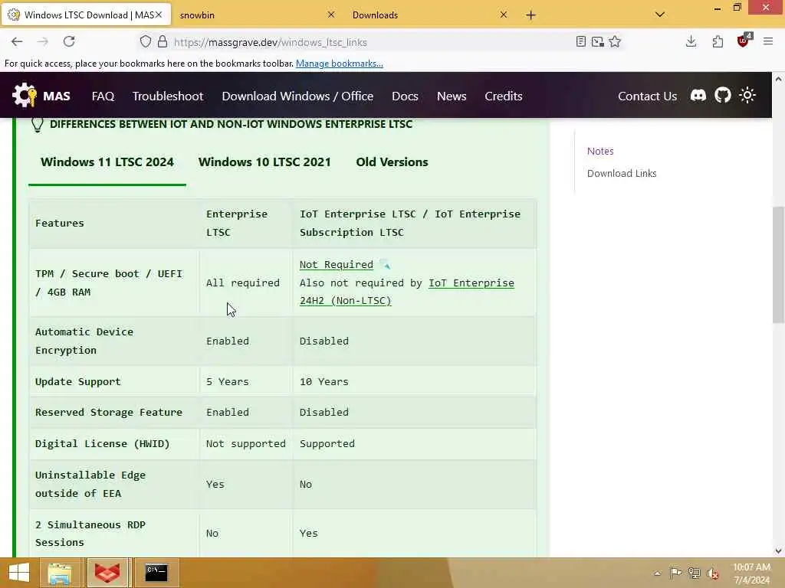Open the Docs nav item
785x588 pixels.
(405, 96)
